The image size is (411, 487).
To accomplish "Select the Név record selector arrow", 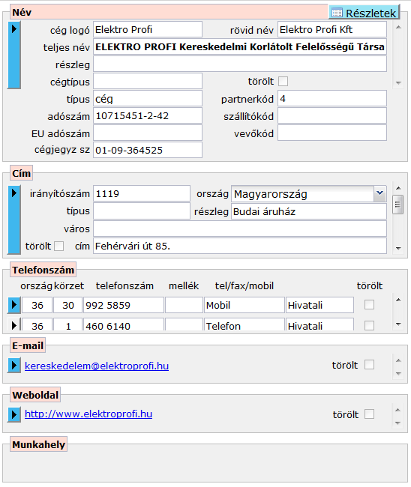I will [x=14, y=55].
